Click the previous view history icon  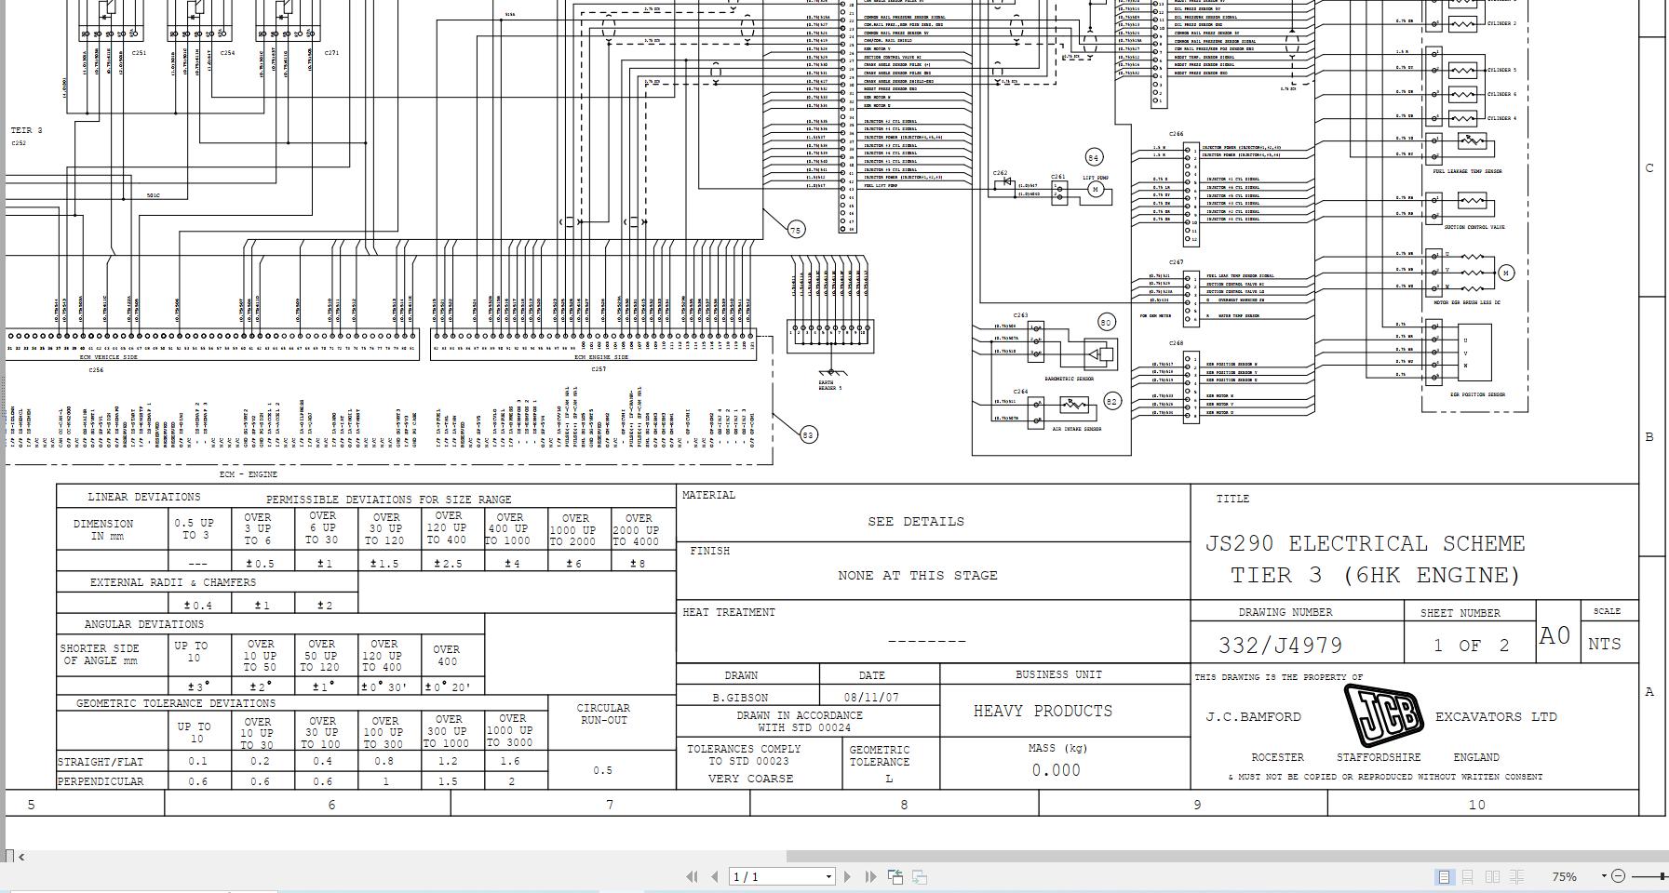pos(895,875)
